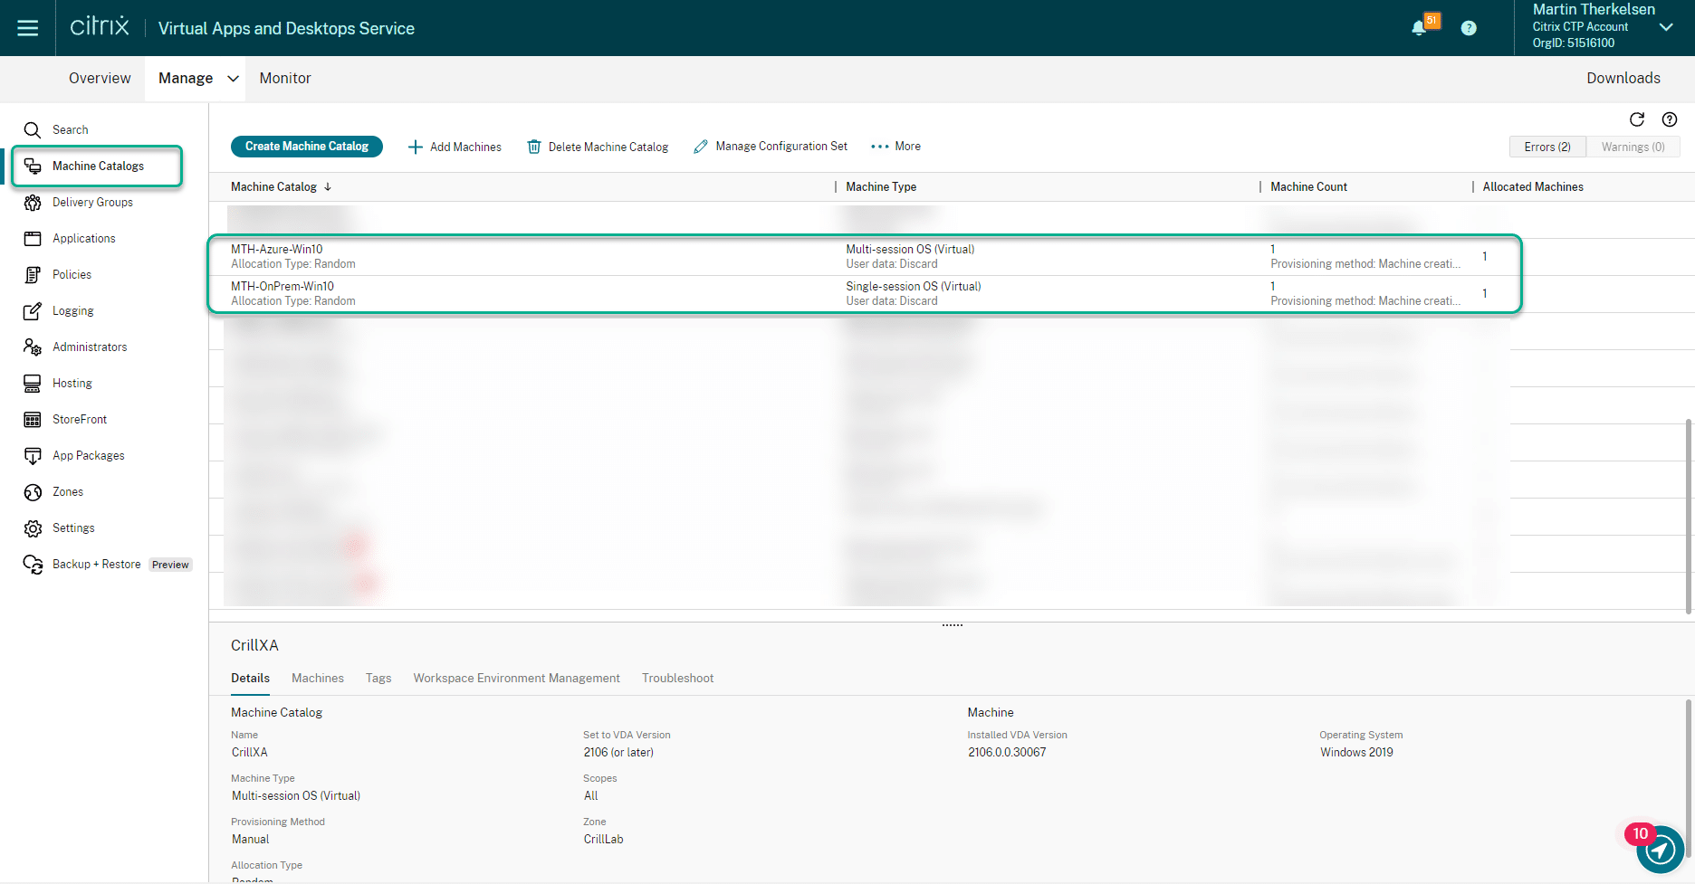Image resolution: width=1695 pixels, height=884 pixels.
Task: Open the floating guide launcher with badge 10
Action: [1661, 850]
